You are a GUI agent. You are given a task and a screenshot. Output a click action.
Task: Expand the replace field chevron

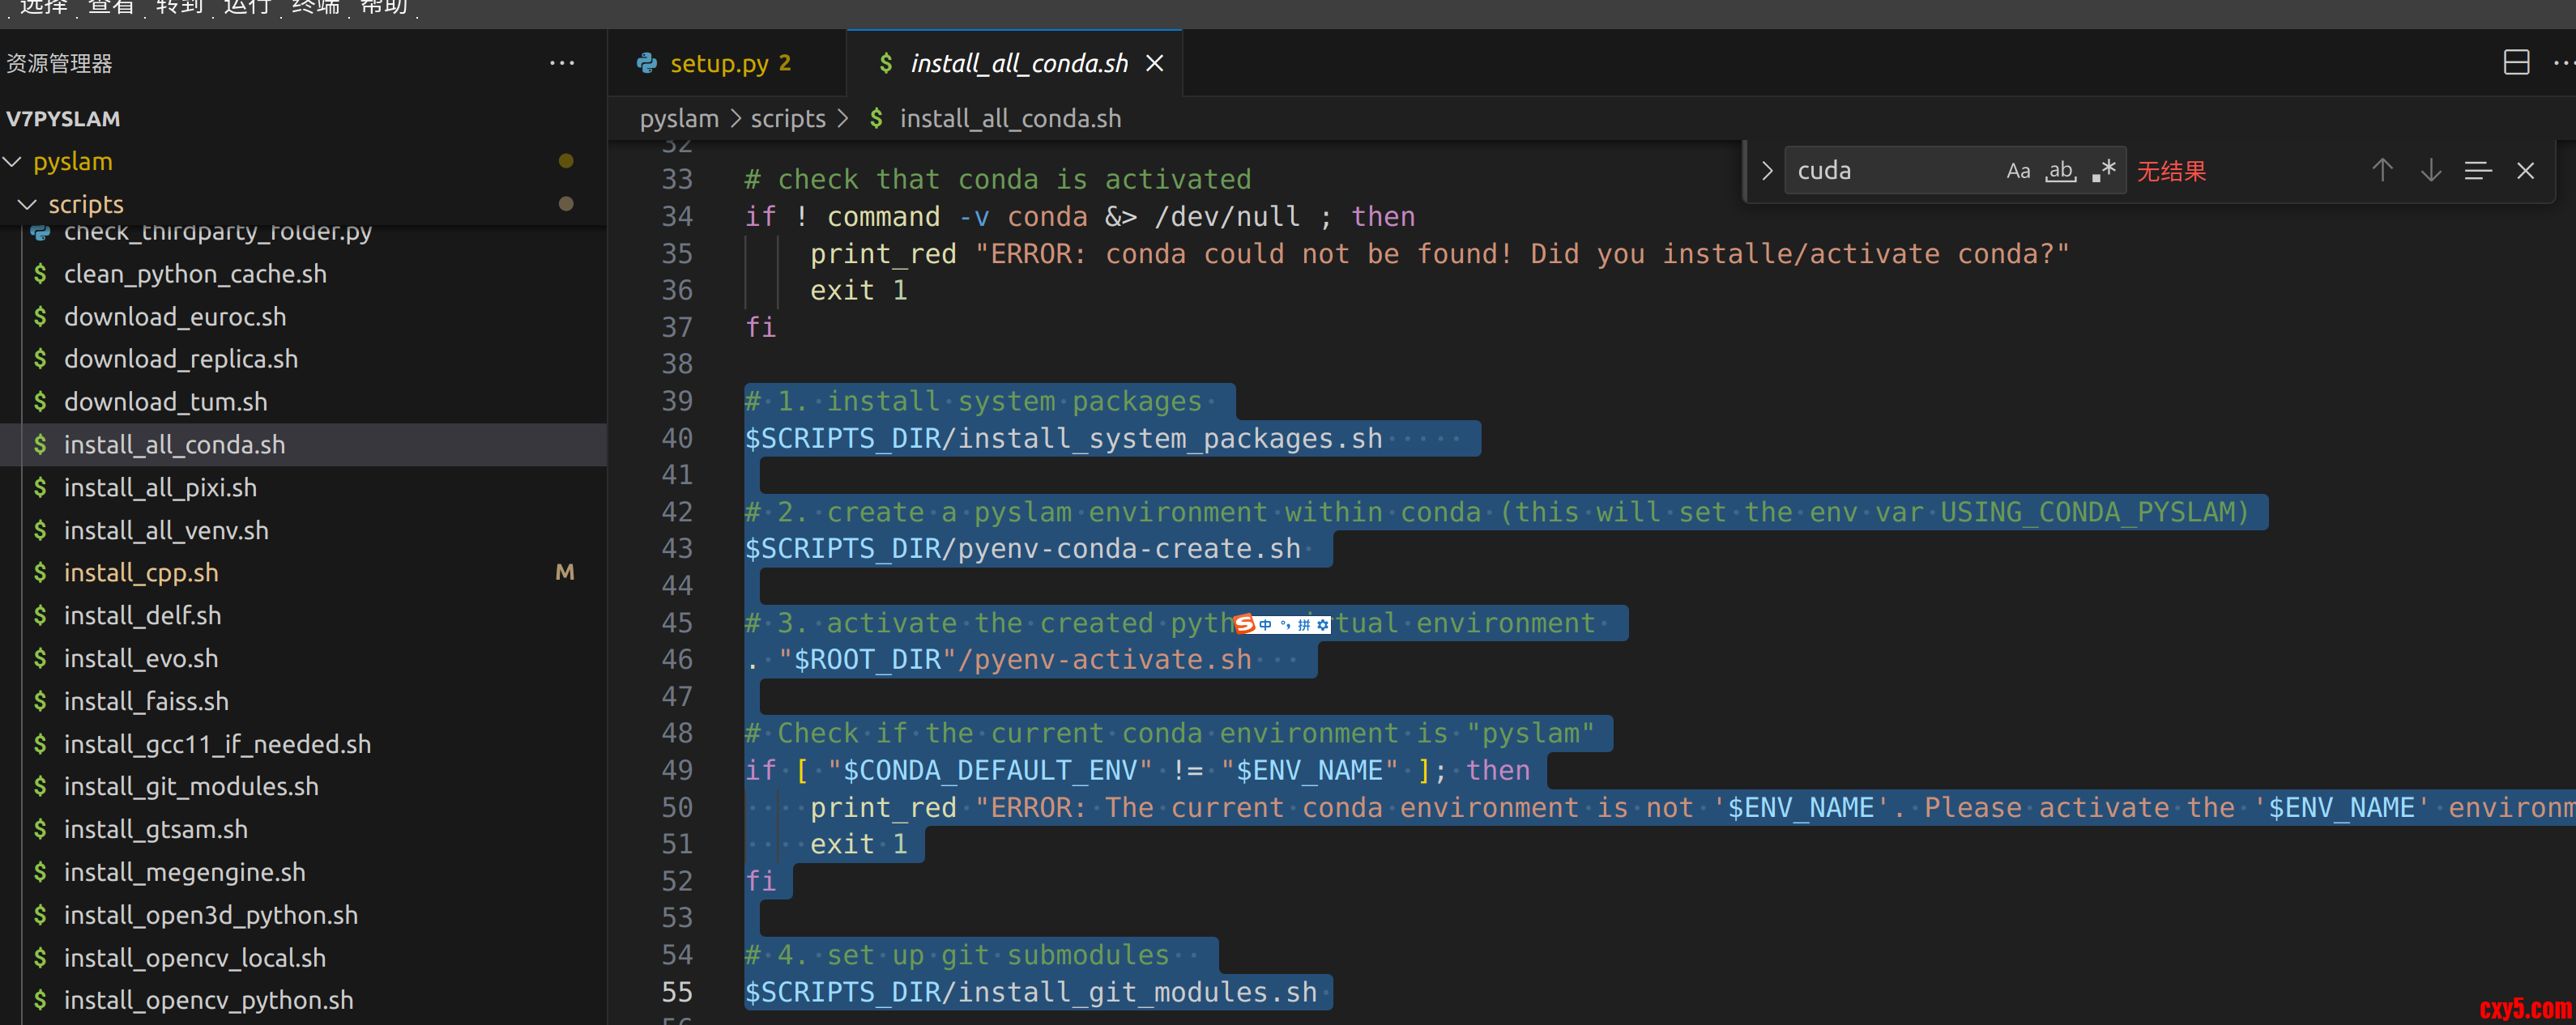[1767, 171]
